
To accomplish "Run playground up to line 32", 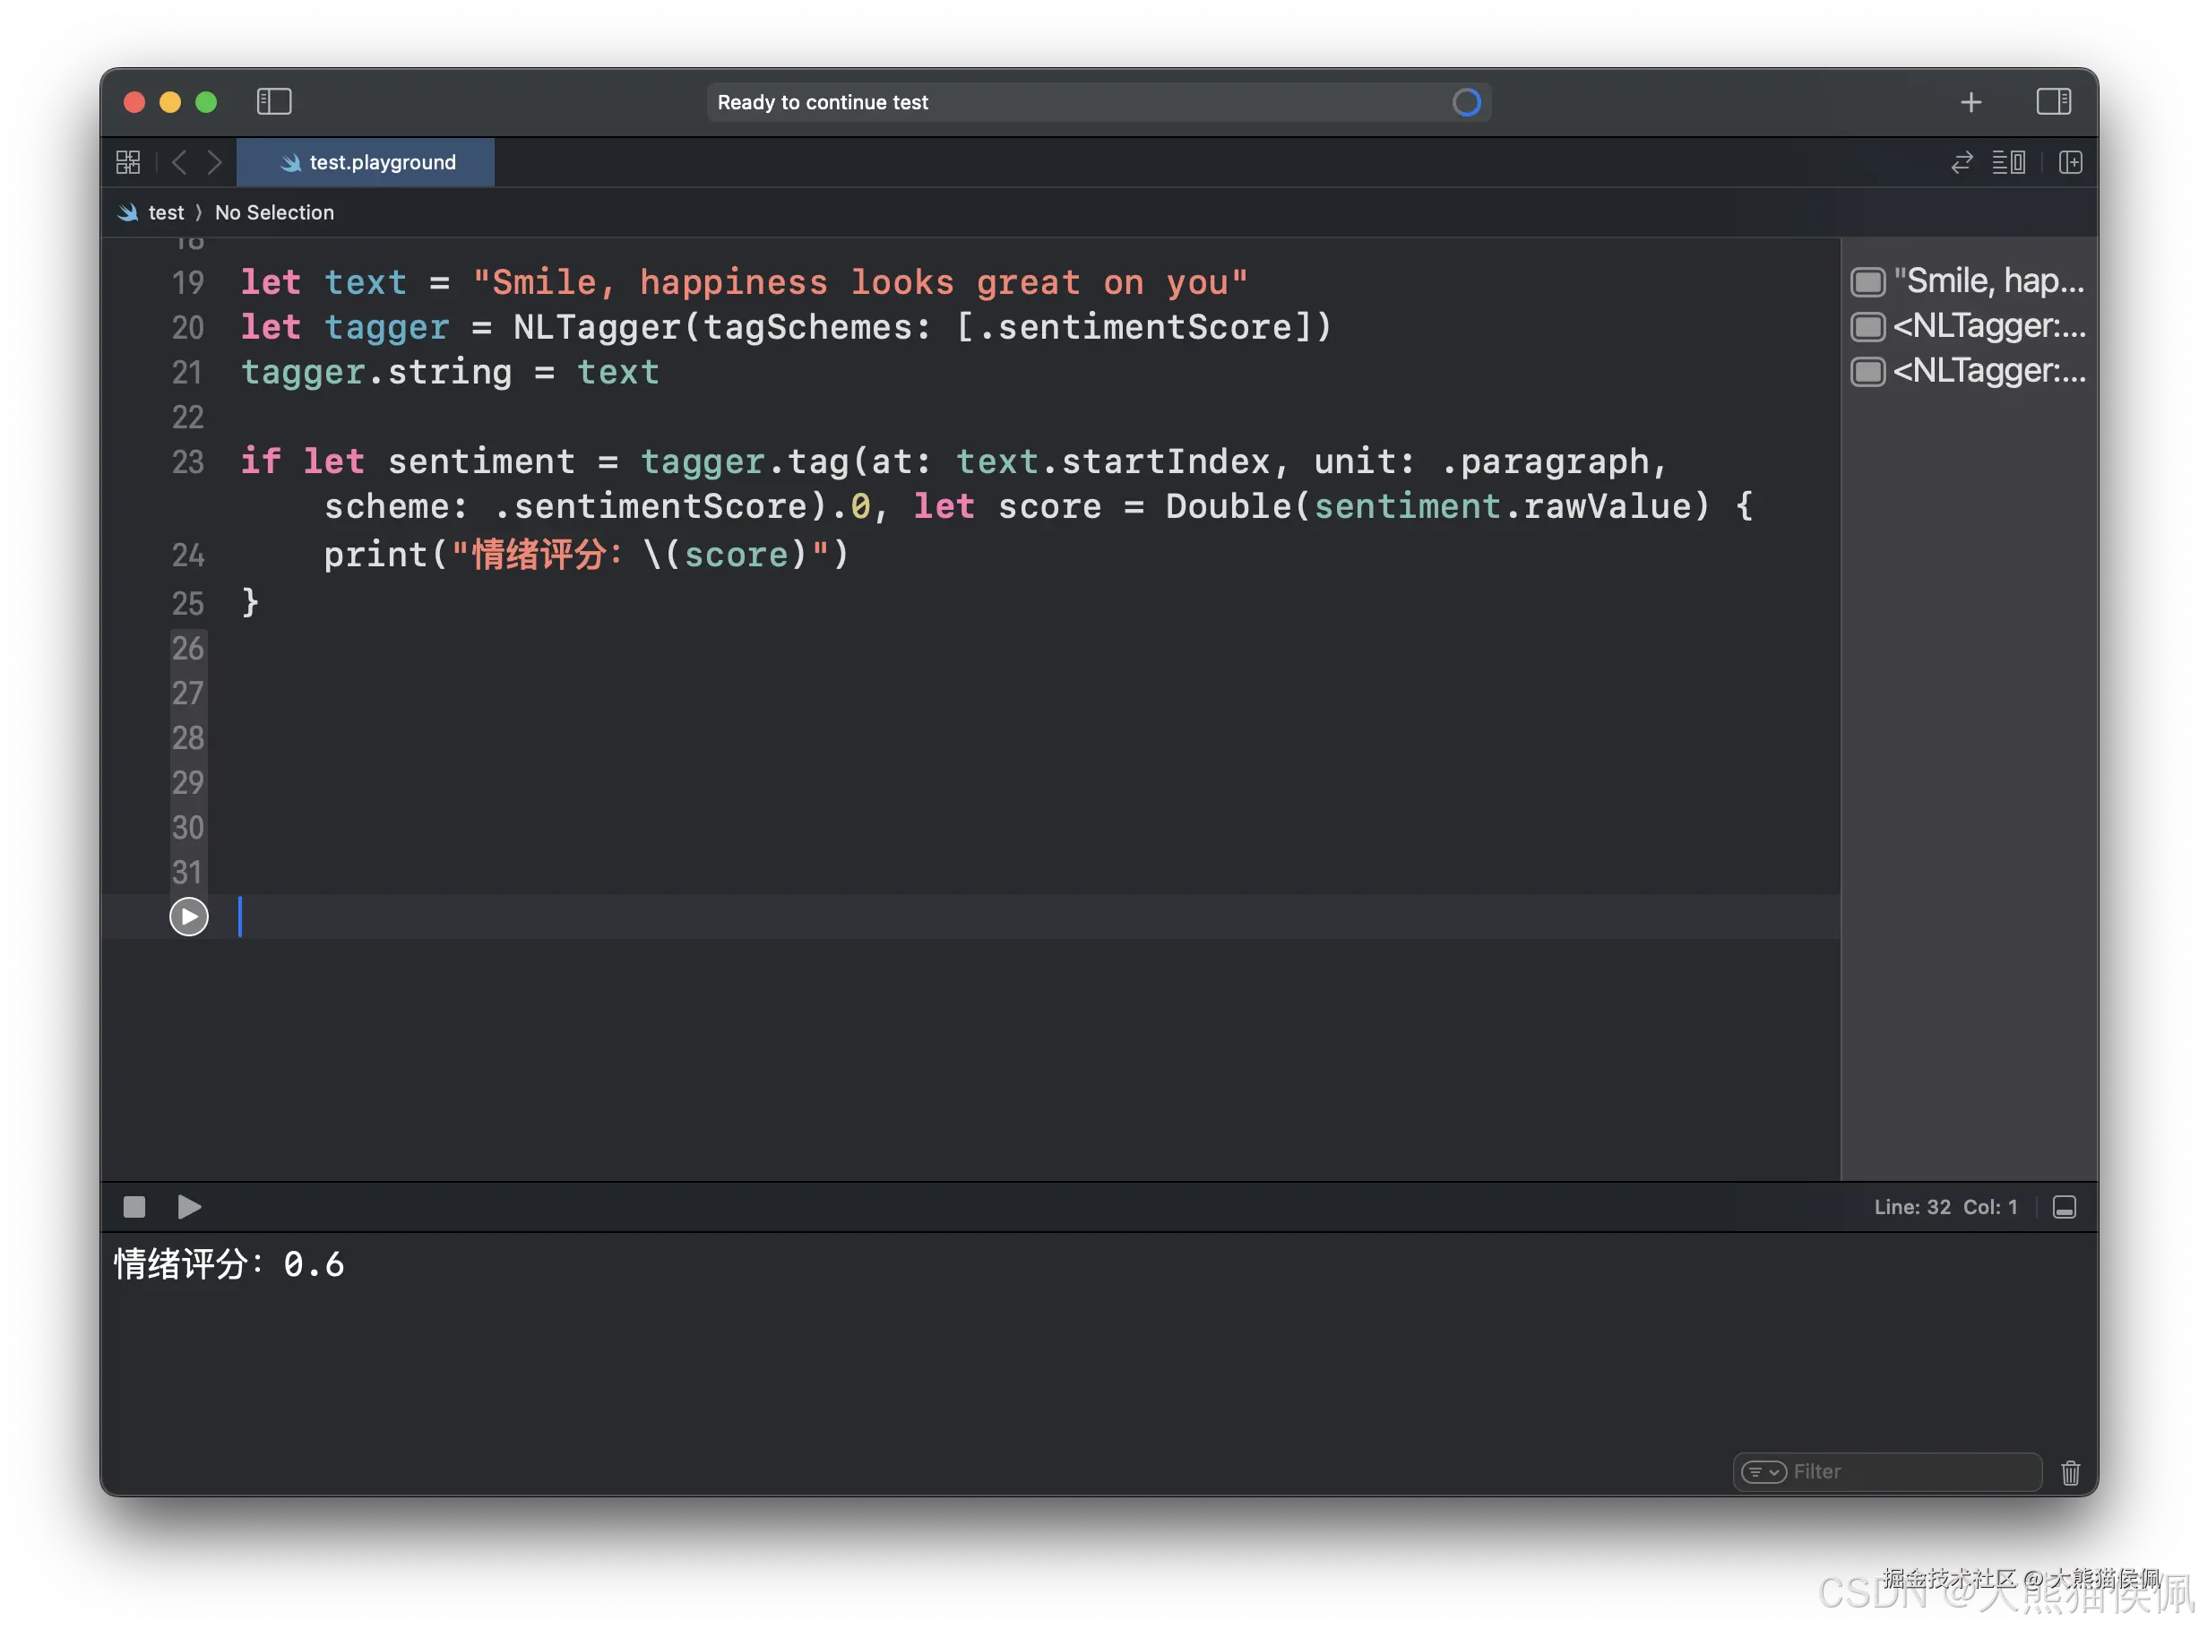I will [x=188, y=917].
